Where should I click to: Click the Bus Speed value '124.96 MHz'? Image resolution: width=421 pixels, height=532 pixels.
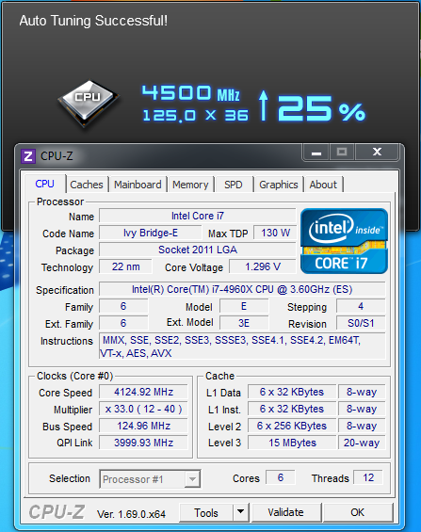143,426
